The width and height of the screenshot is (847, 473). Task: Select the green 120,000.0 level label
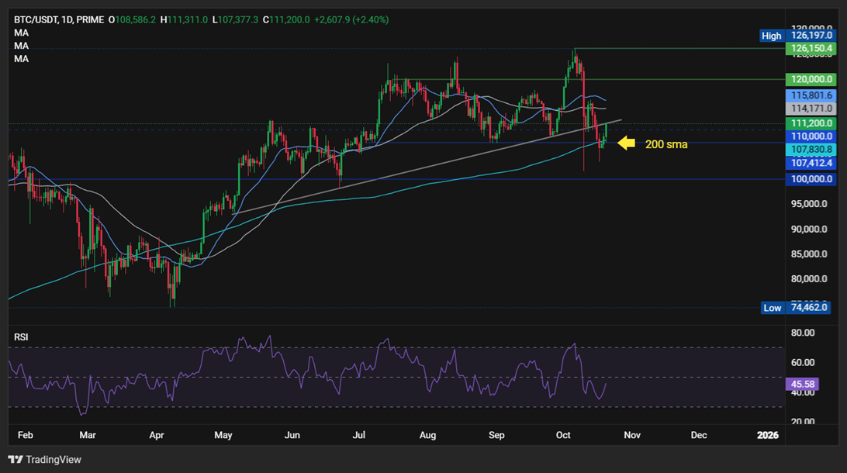click(x=811, y=79)
